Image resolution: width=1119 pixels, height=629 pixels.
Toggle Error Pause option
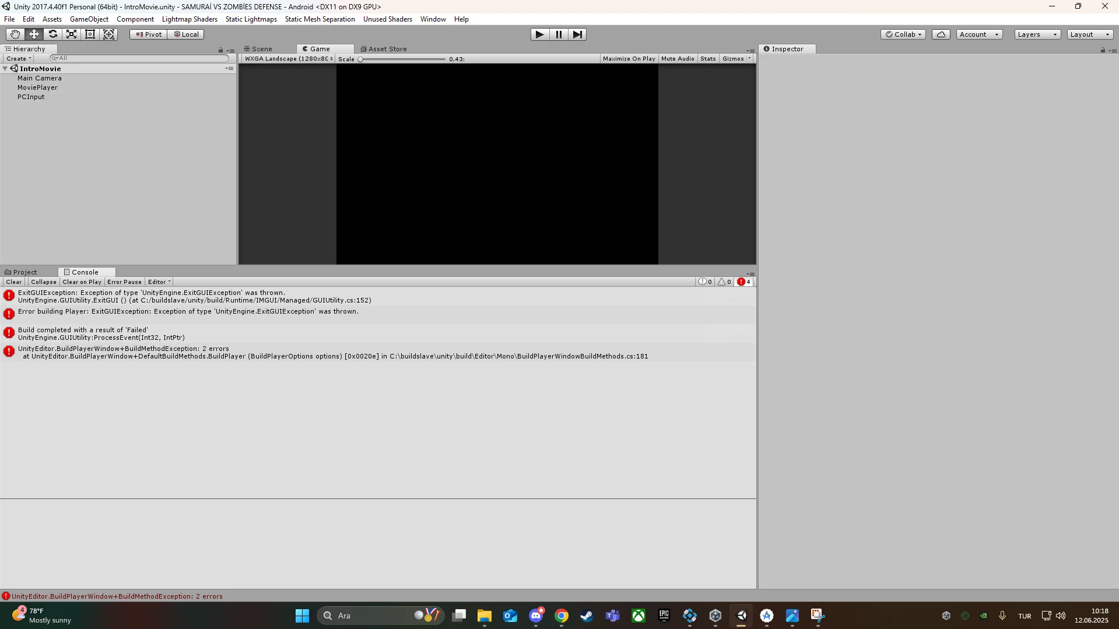(124, 282)
